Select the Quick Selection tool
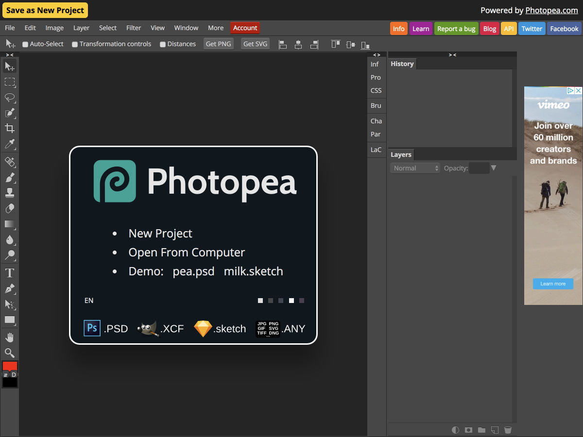 point(10,113)
